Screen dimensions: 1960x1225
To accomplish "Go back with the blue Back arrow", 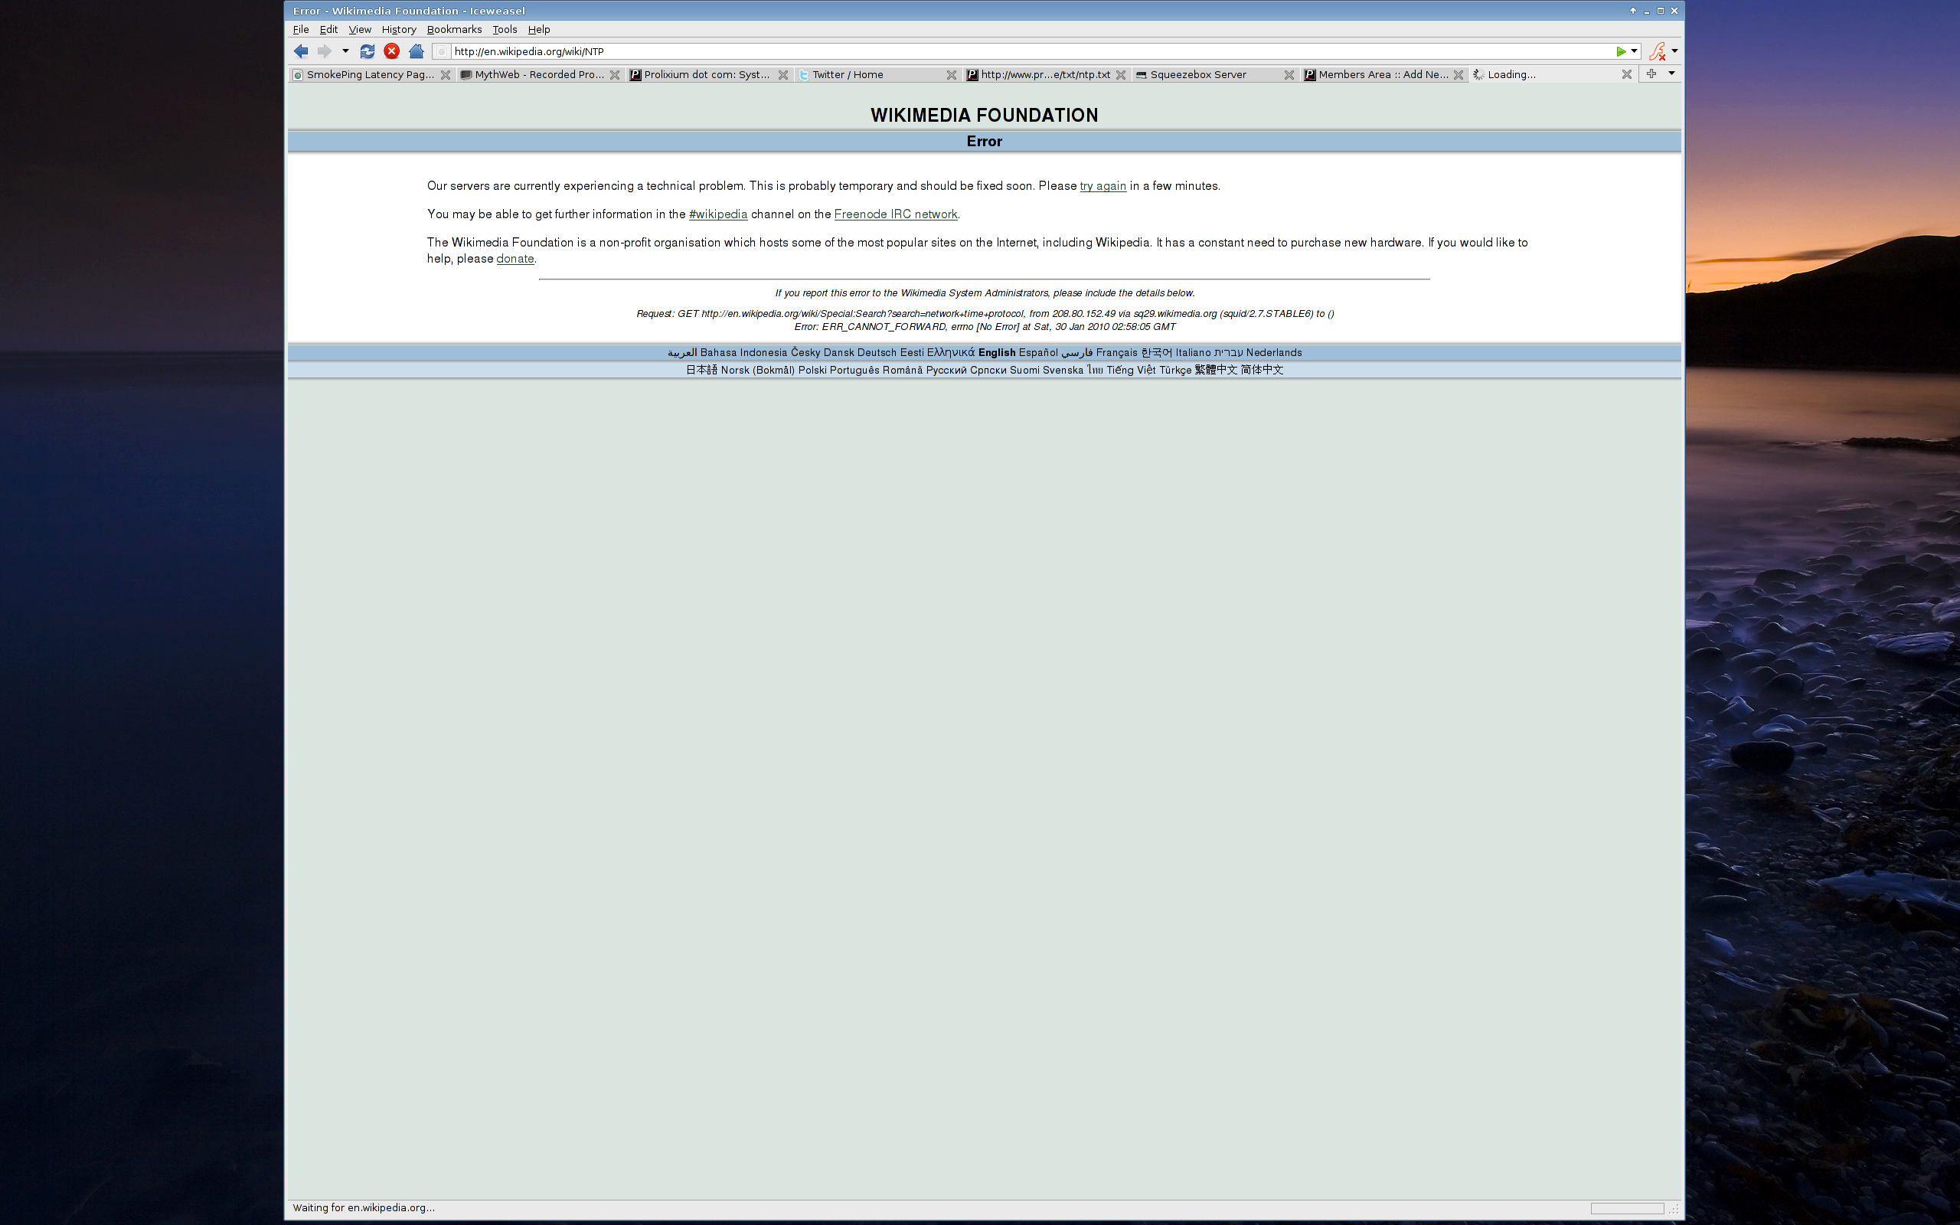I will pos(300,51).
